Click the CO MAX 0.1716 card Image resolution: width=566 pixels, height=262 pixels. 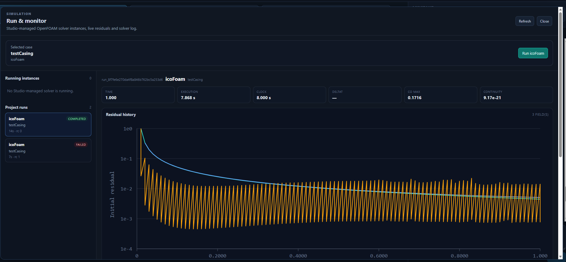[x=441, y=95]
